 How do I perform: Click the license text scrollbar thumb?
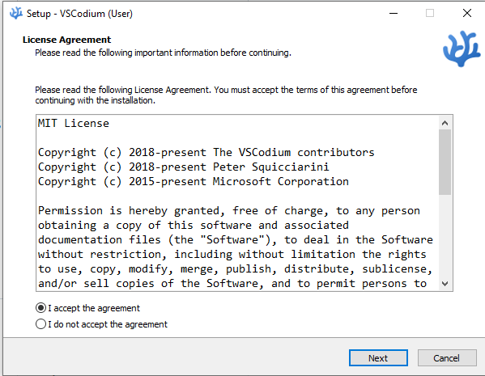[x=445, y=162]
